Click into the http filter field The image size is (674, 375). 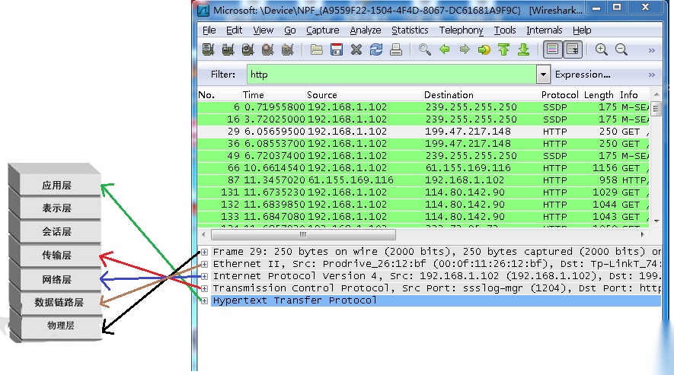(391, 75)
